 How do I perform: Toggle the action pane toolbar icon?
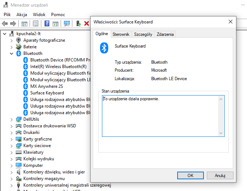click(x=56, y=24)
